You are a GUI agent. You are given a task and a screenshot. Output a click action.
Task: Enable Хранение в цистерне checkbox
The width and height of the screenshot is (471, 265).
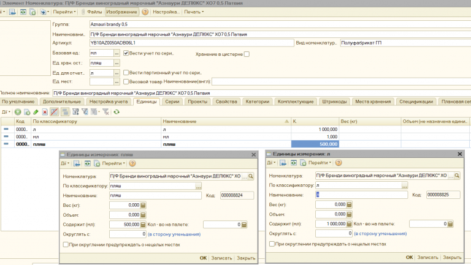coord(247,54)
